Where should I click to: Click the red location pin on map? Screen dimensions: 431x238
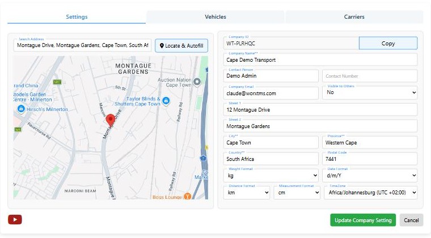click(x=111, y=120)
